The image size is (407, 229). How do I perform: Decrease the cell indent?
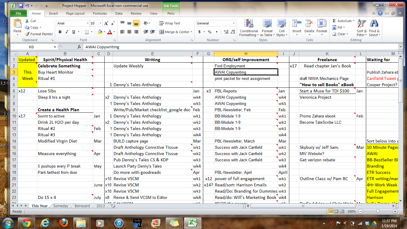tap(146, 32)
